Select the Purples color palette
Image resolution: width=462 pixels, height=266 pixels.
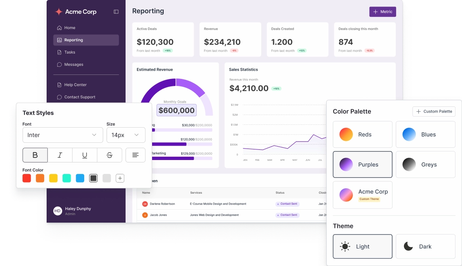363,165
